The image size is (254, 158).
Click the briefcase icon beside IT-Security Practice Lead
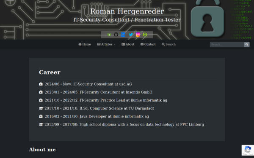(x=41, y=100)
